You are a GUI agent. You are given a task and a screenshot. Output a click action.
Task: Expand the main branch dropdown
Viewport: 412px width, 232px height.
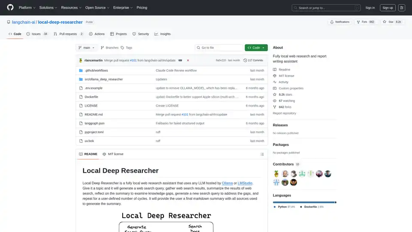point(87,48)
